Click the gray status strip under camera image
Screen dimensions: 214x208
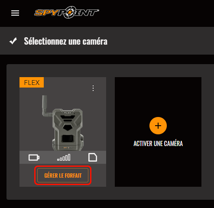point(63,157)
